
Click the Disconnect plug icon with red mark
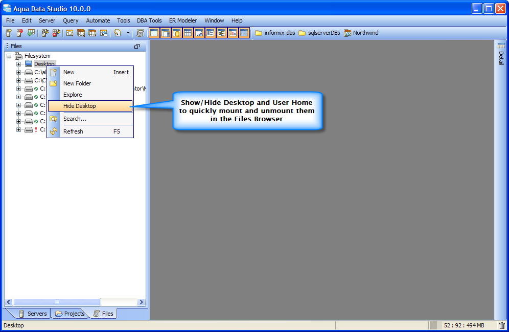[x=57, y=33]
